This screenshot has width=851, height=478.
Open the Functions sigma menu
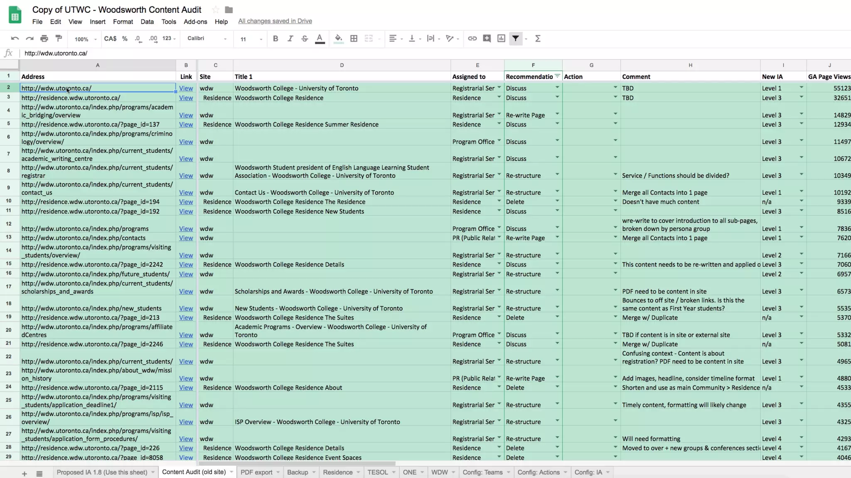[x=538, y=39]
